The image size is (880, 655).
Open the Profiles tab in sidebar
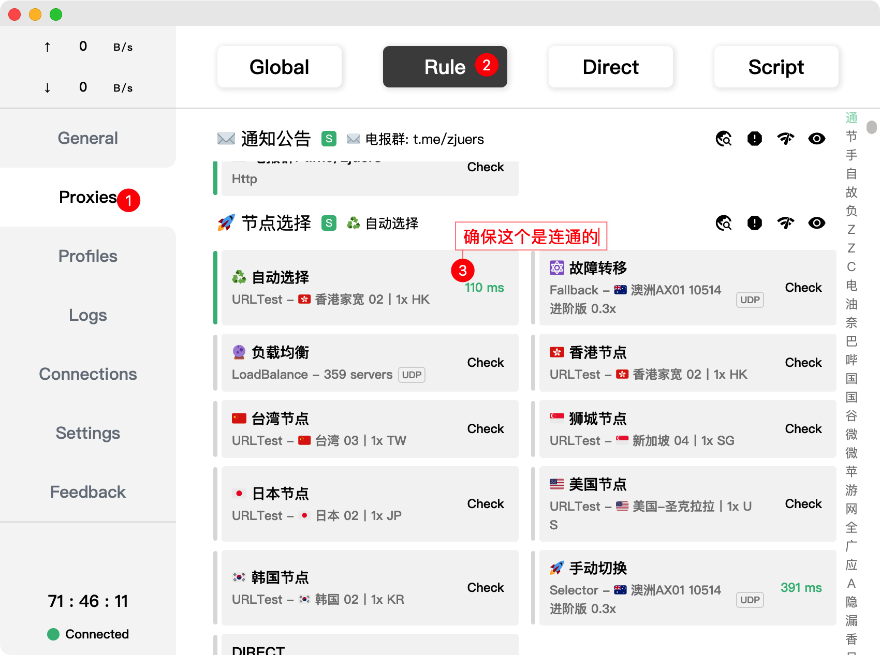[x=88, y=256]
